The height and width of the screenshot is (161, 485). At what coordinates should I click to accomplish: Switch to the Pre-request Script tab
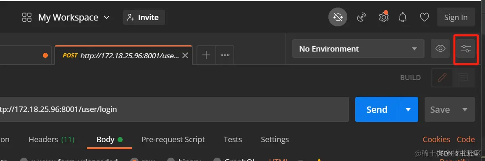[x=173, y=140]
